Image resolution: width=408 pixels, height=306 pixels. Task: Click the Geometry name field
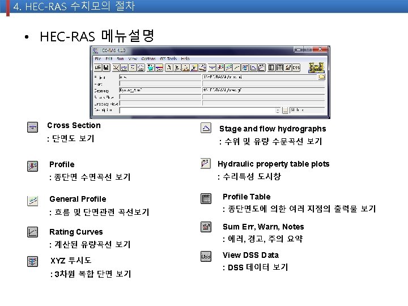pos(160,90)
